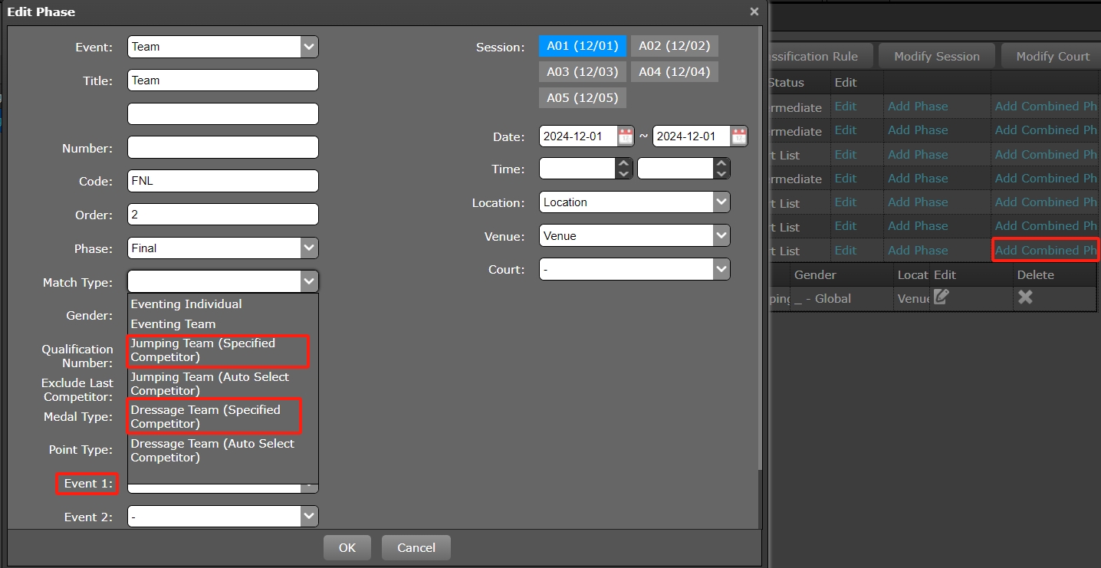Screen dimensions: 1101x568
Task: Click the Modify Session button
Action: tap(936, 57)
